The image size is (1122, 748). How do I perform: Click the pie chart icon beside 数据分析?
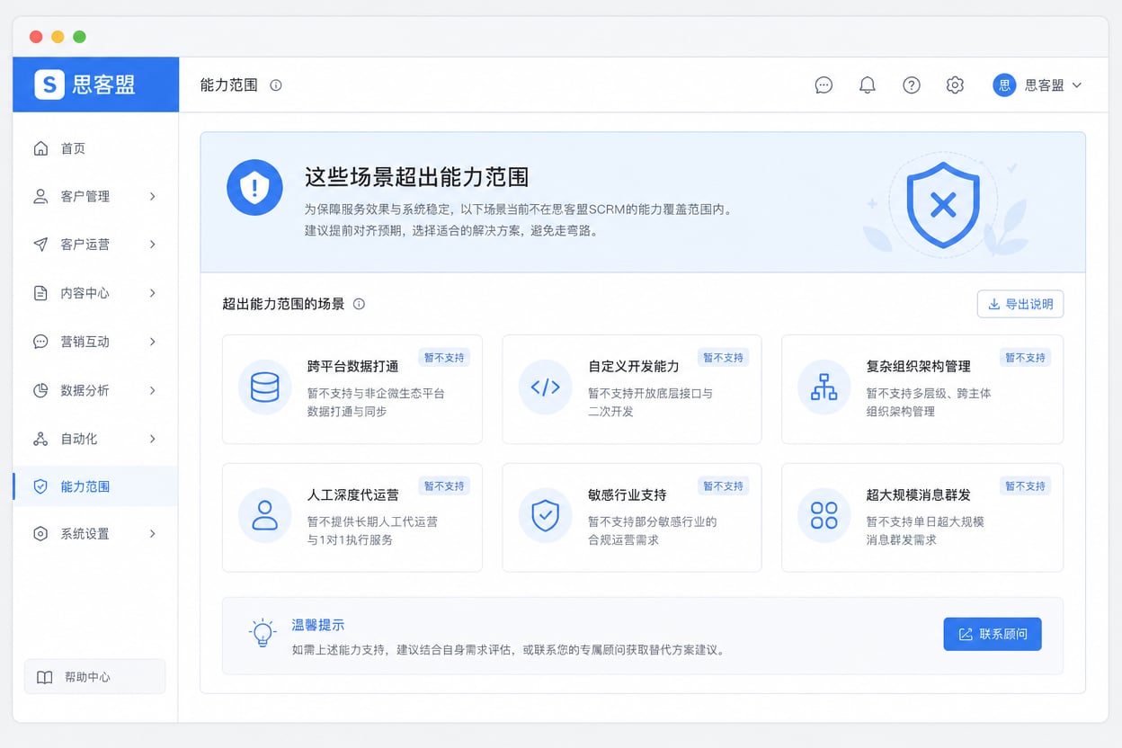pos(40,390)
